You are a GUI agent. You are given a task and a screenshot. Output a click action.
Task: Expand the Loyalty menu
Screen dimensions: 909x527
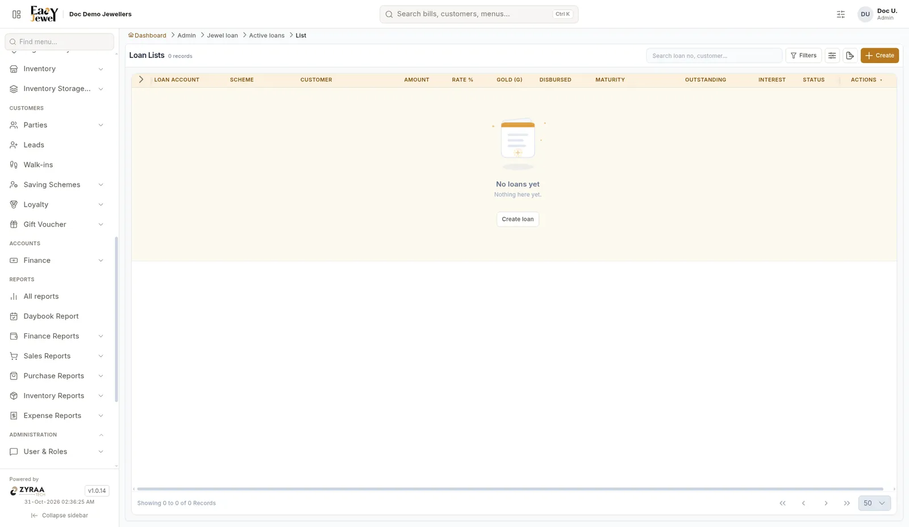pos(57,204)
